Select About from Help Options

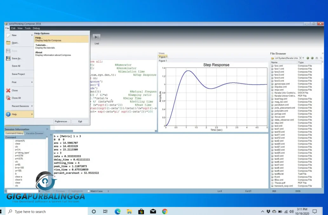(62, 54)
